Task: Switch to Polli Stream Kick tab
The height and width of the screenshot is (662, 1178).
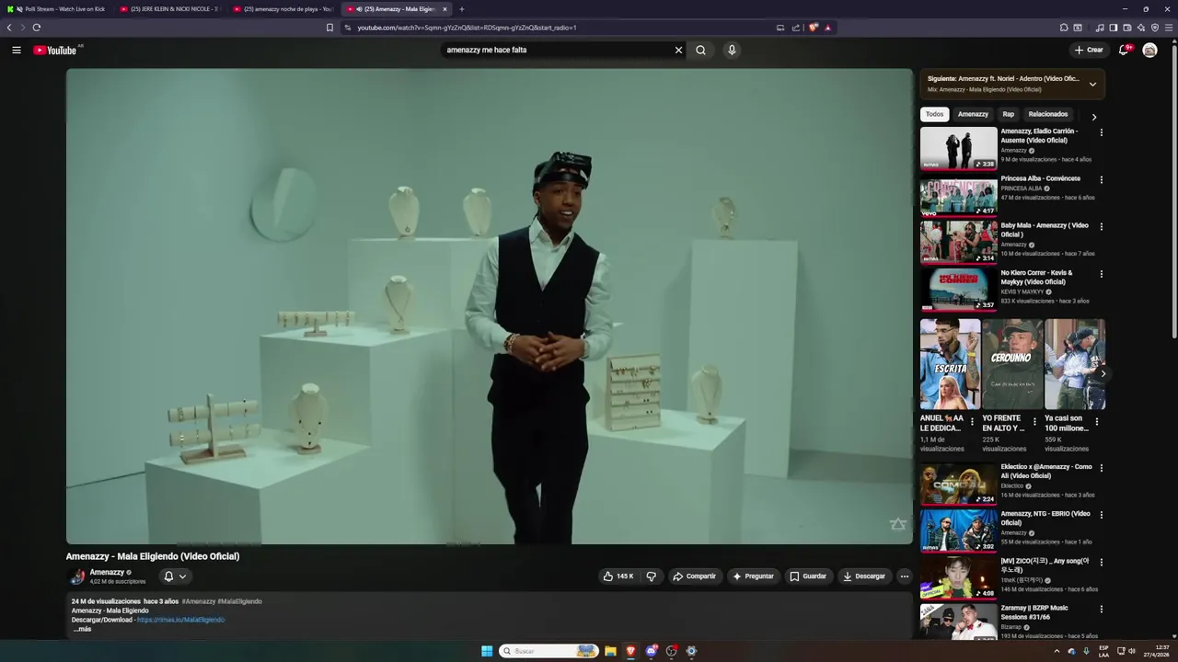Action: (60, 9)
